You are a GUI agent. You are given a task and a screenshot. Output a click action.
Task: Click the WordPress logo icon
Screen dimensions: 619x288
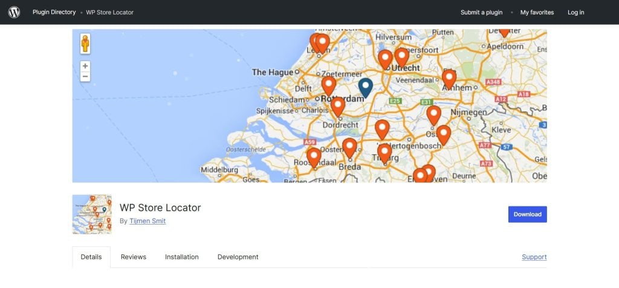point(14,12)
